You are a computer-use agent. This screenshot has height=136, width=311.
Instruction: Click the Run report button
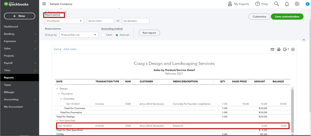149,33
